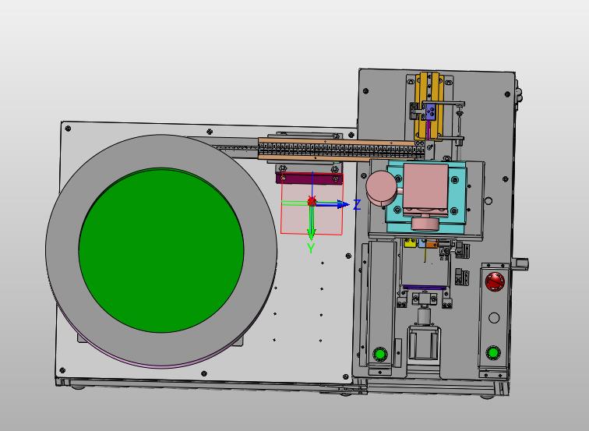Select the small yellow connector under the stage

[x=410, y=243]
